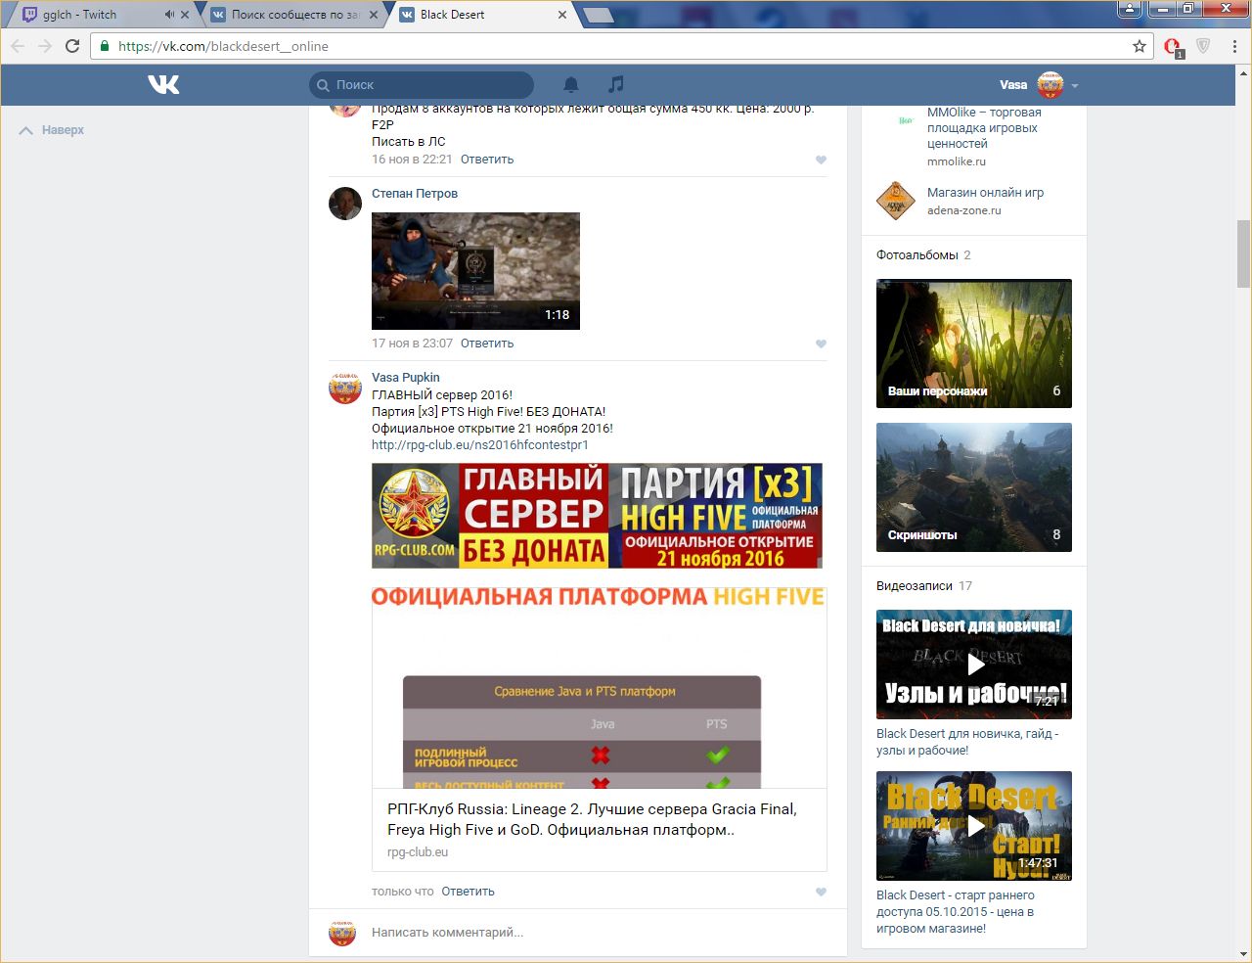The image size is (1252, 963).
Task: Open Chrome's three-dot menu
Action: pyautogui.click(x=1234, y=46)
